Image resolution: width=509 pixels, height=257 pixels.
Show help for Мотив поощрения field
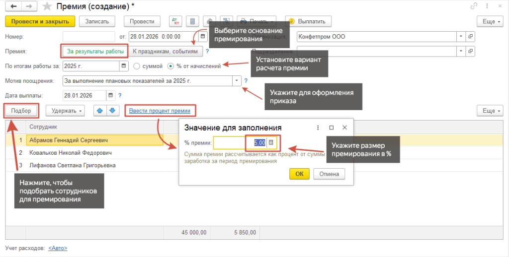coord(246,81)
